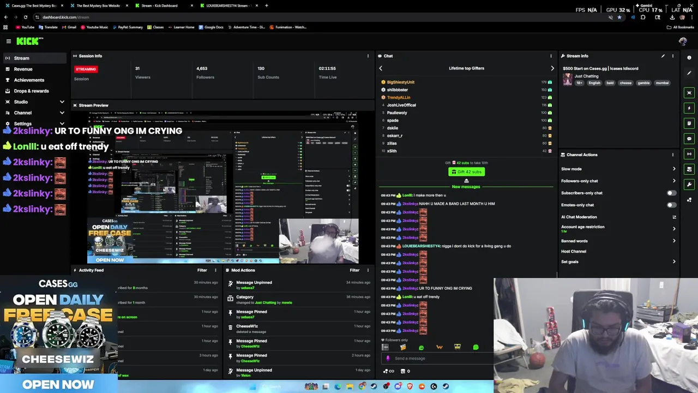Show previous leaderboard with left arrow
This screenshot has height=393, width=698.
(381, 68)
